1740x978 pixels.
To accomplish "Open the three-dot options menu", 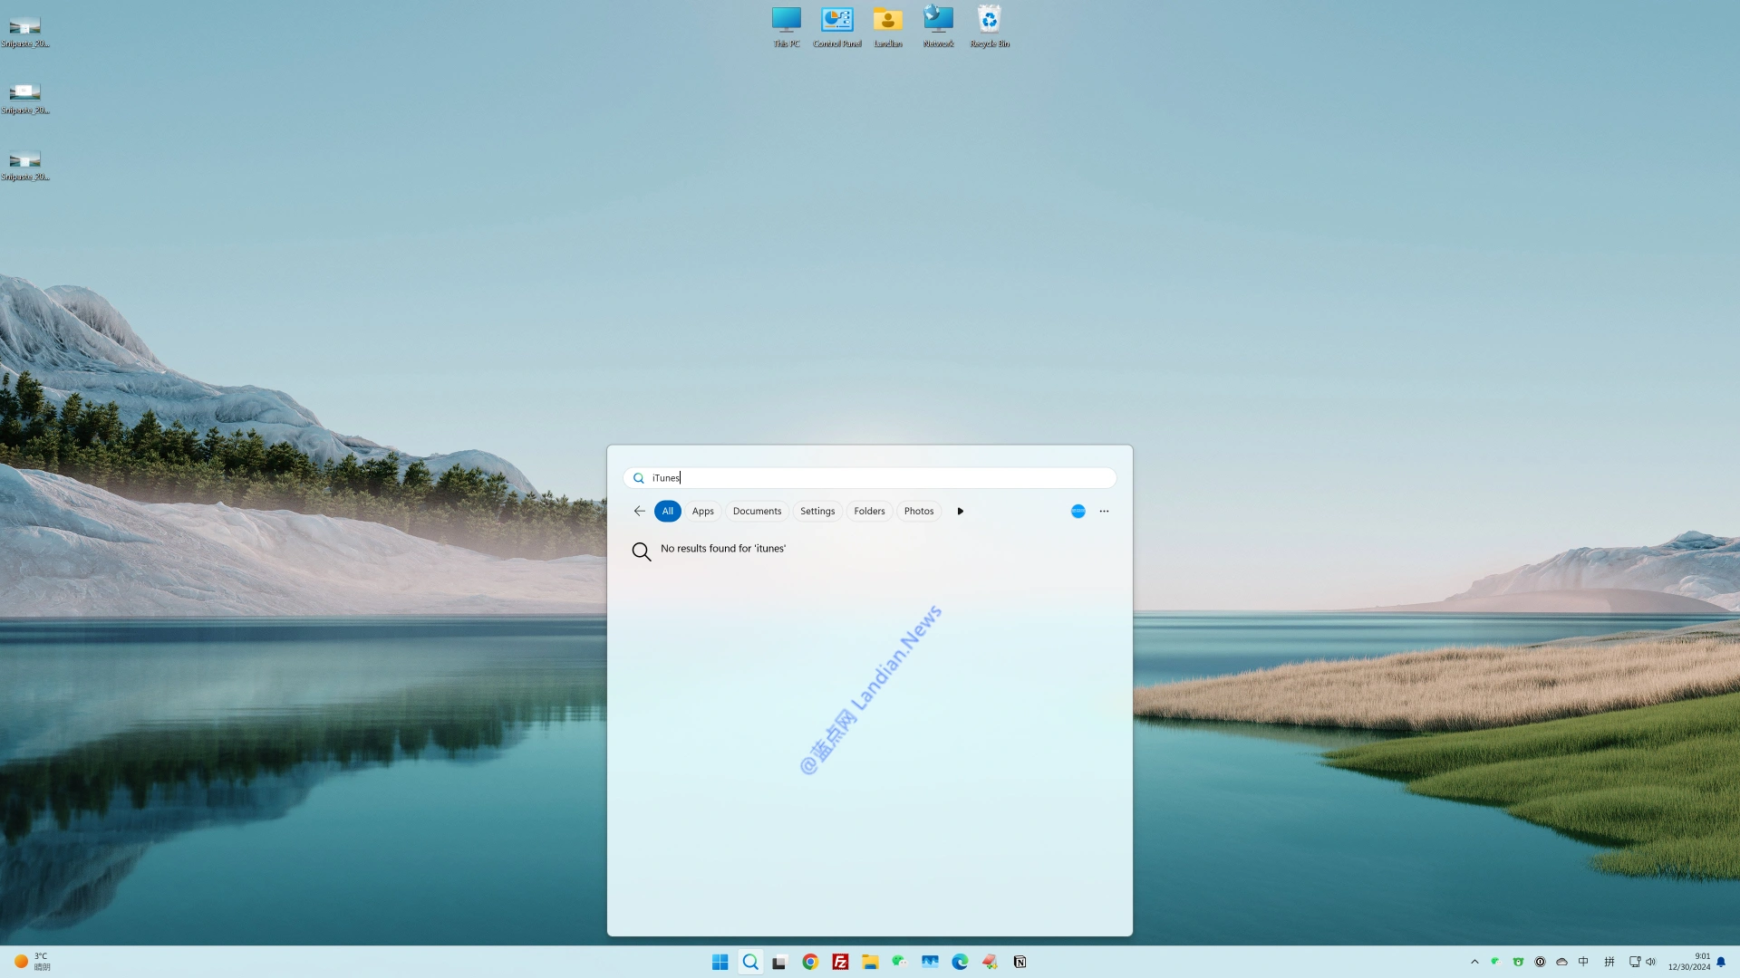I will coord(1104,512).
